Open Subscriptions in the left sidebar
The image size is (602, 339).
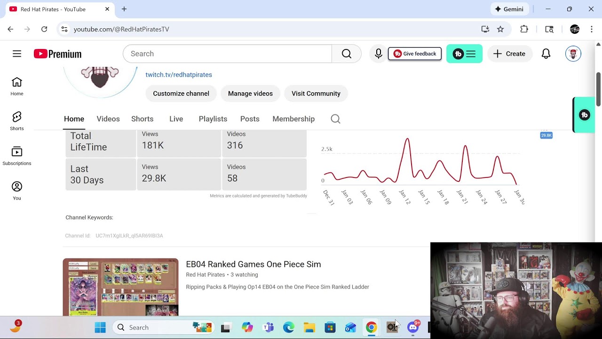point(17,156)
